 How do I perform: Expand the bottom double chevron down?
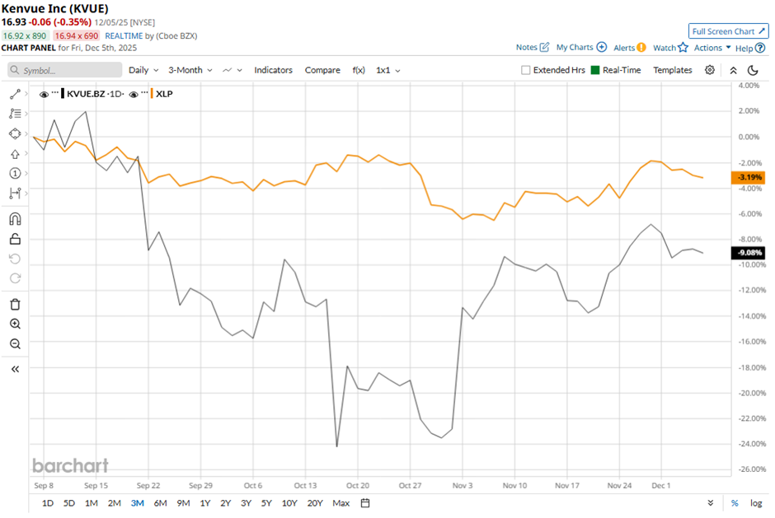pyautogui.click(x=710, y=502)
